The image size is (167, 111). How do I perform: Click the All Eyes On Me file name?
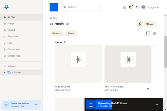pos(63,87)
